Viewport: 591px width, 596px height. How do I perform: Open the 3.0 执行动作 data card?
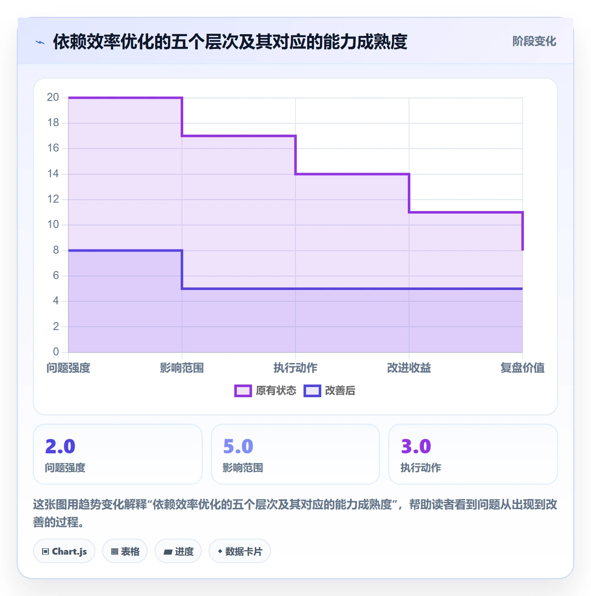[473, 454]
